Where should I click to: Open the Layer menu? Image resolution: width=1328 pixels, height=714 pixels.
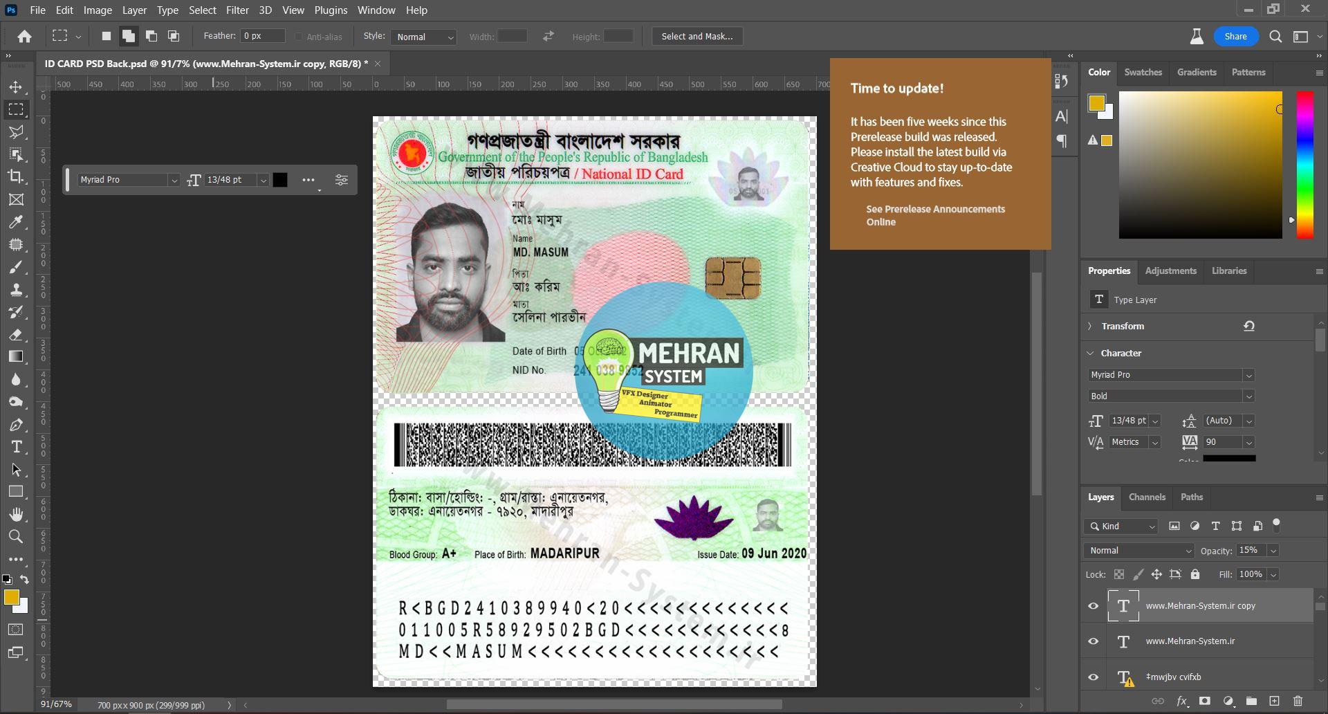[x=134, y=10]
